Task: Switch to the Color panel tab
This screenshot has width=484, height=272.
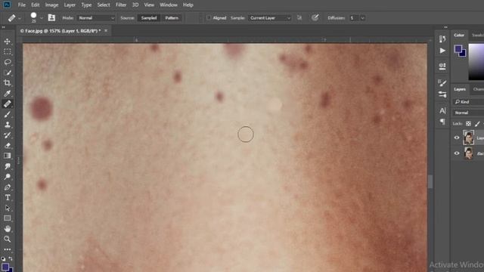Action: pos(459,36)
